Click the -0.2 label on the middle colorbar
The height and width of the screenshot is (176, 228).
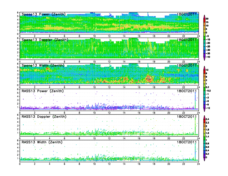[208, 91]
